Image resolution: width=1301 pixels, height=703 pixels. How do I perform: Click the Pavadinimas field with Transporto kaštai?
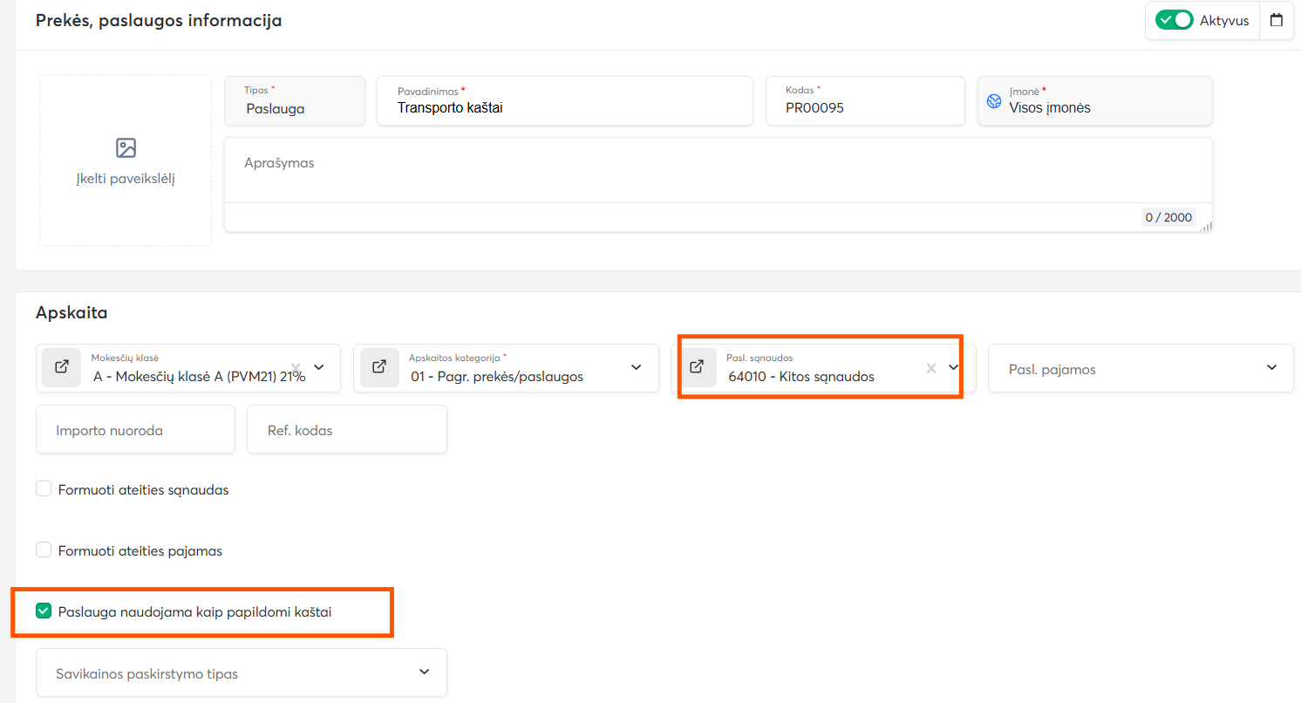(x=565, y=101)
